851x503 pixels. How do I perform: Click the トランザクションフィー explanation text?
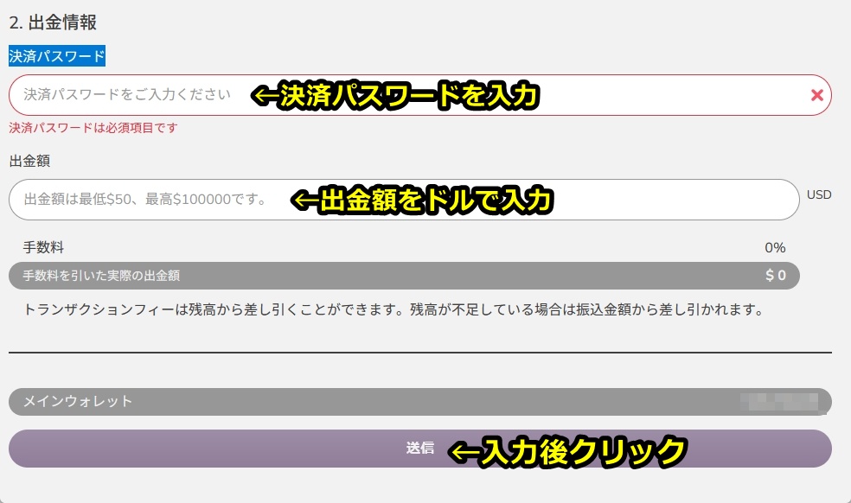[x=394, y=309]
